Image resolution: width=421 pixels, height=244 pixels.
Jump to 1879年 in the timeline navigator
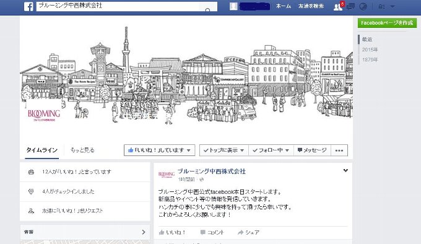point(370,59)
